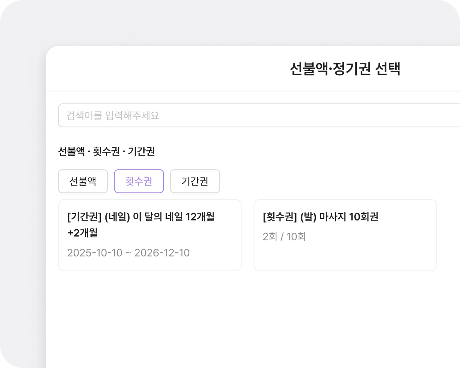Click the 2회 / 10회 usage count text
460x368 pixels.
284,237
